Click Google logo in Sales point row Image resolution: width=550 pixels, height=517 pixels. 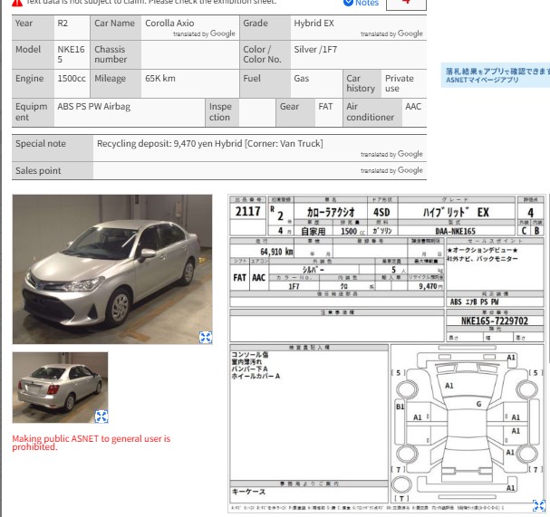click(x=410, y=170)
